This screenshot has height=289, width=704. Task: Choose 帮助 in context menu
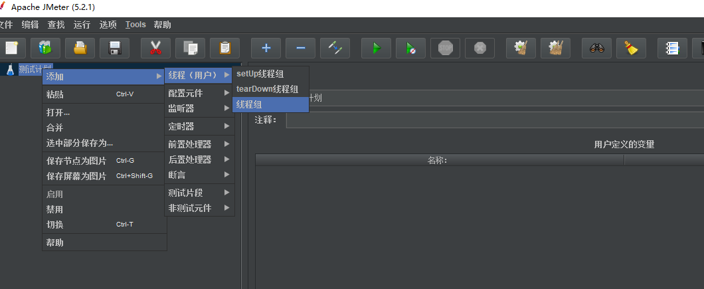pos(104,242)
